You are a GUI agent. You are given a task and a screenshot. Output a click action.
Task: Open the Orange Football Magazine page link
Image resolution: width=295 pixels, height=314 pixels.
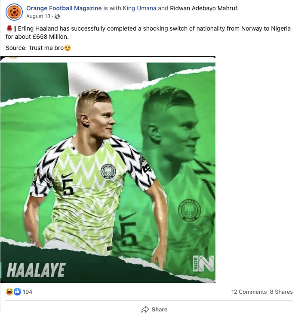click(64, 8)
